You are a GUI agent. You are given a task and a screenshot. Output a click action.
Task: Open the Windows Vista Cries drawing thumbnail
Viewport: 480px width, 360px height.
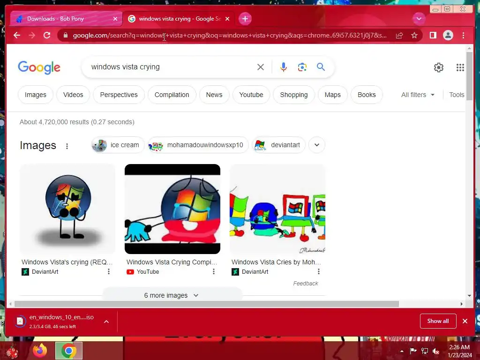pyautogui.click(x=277, y=209)
